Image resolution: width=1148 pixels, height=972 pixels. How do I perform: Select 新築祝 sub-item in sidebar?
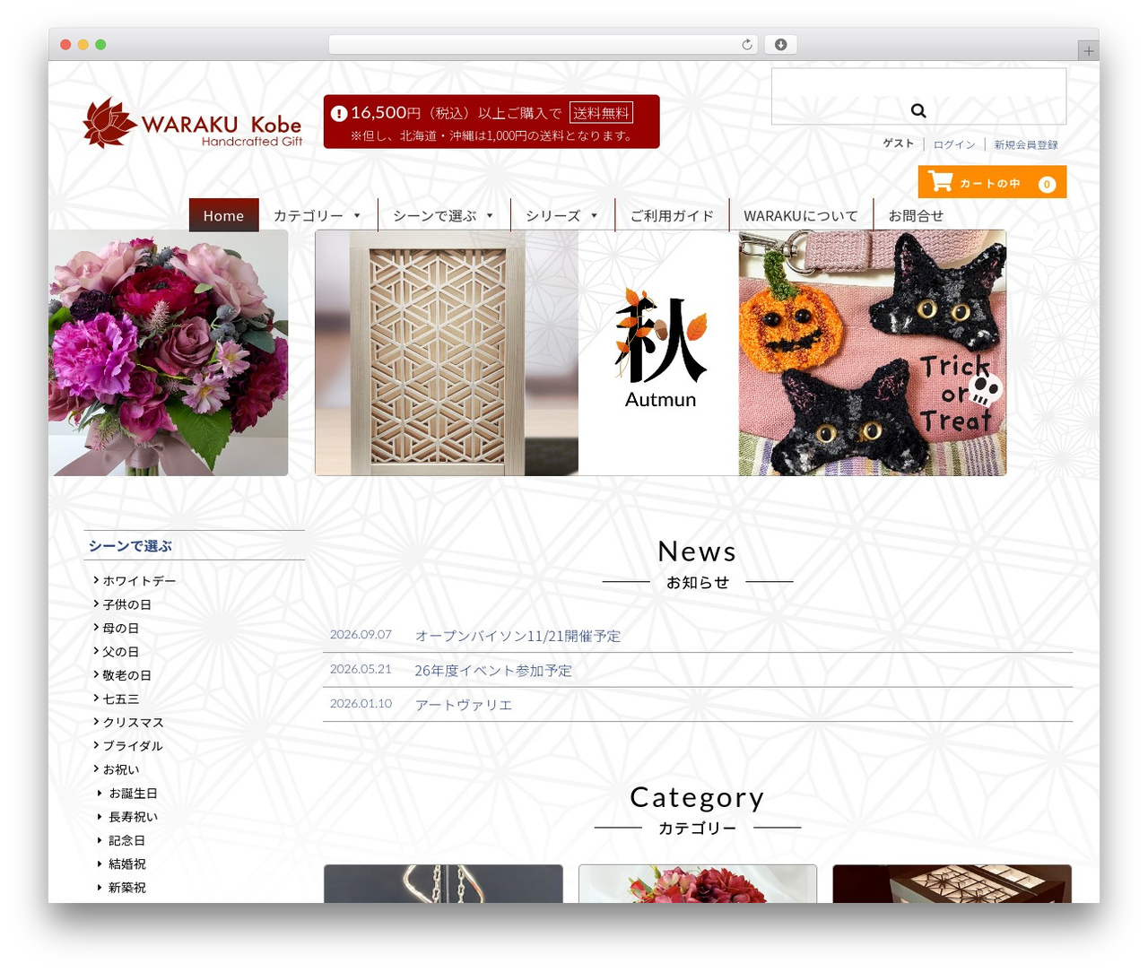pyautogui.click(x=126, y=888)
